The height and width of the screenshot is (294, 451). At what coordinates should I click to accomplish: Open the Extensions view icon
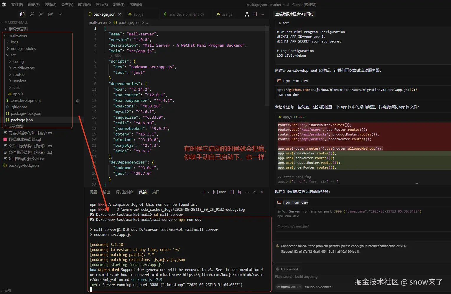(51, 14)
